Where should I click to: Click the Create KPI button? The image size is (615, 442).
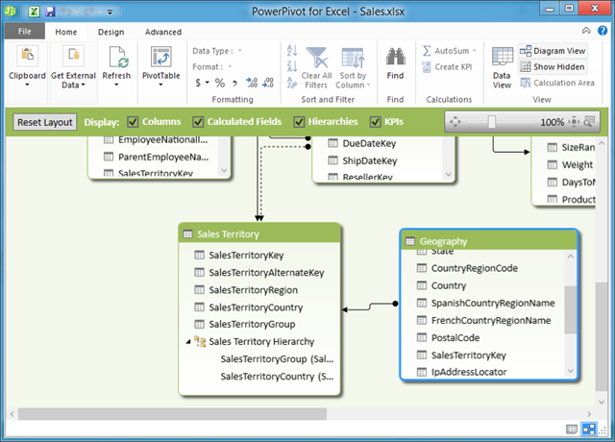[447, 67]
